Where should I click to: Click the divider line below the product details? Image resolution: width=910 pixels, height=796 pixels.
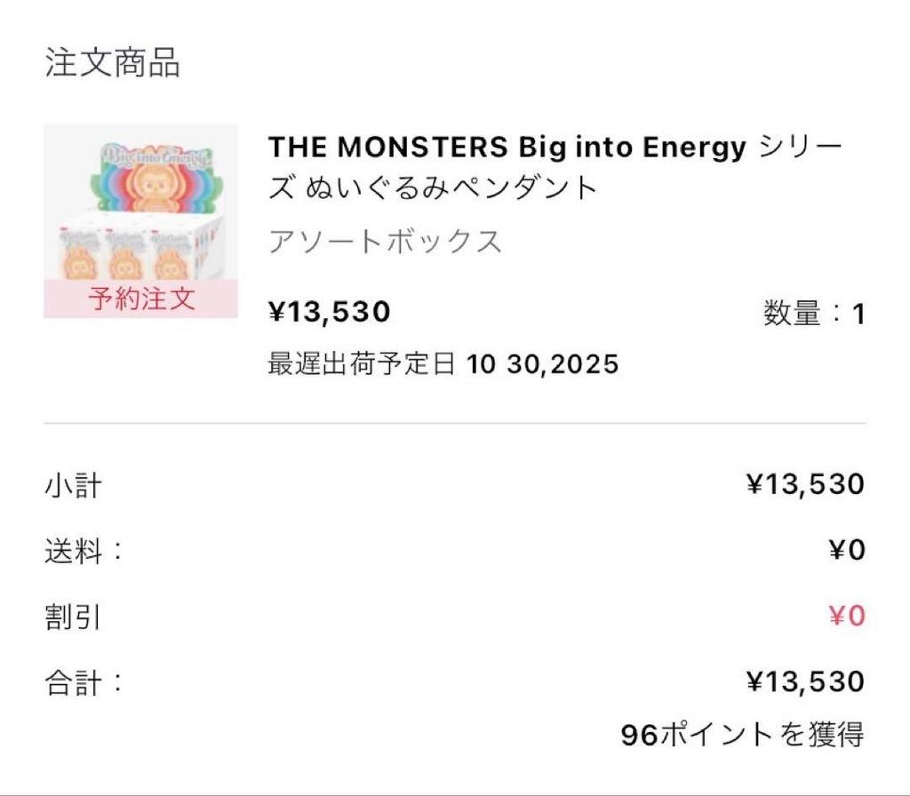pos(455,424)
